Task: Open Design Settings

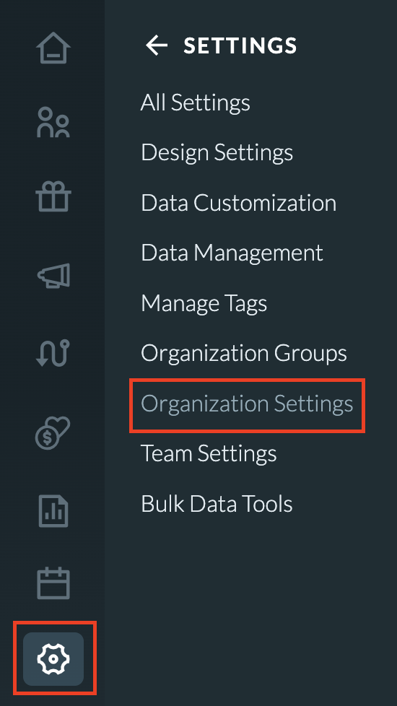Action: pos(217,152)
